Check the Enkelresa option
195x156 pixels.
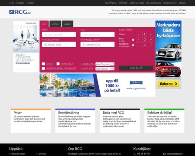pos(58,64)
